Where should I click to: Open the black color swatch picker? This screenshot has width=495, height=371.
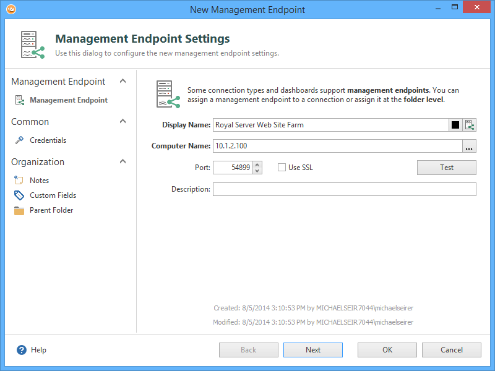pos(455,125)
